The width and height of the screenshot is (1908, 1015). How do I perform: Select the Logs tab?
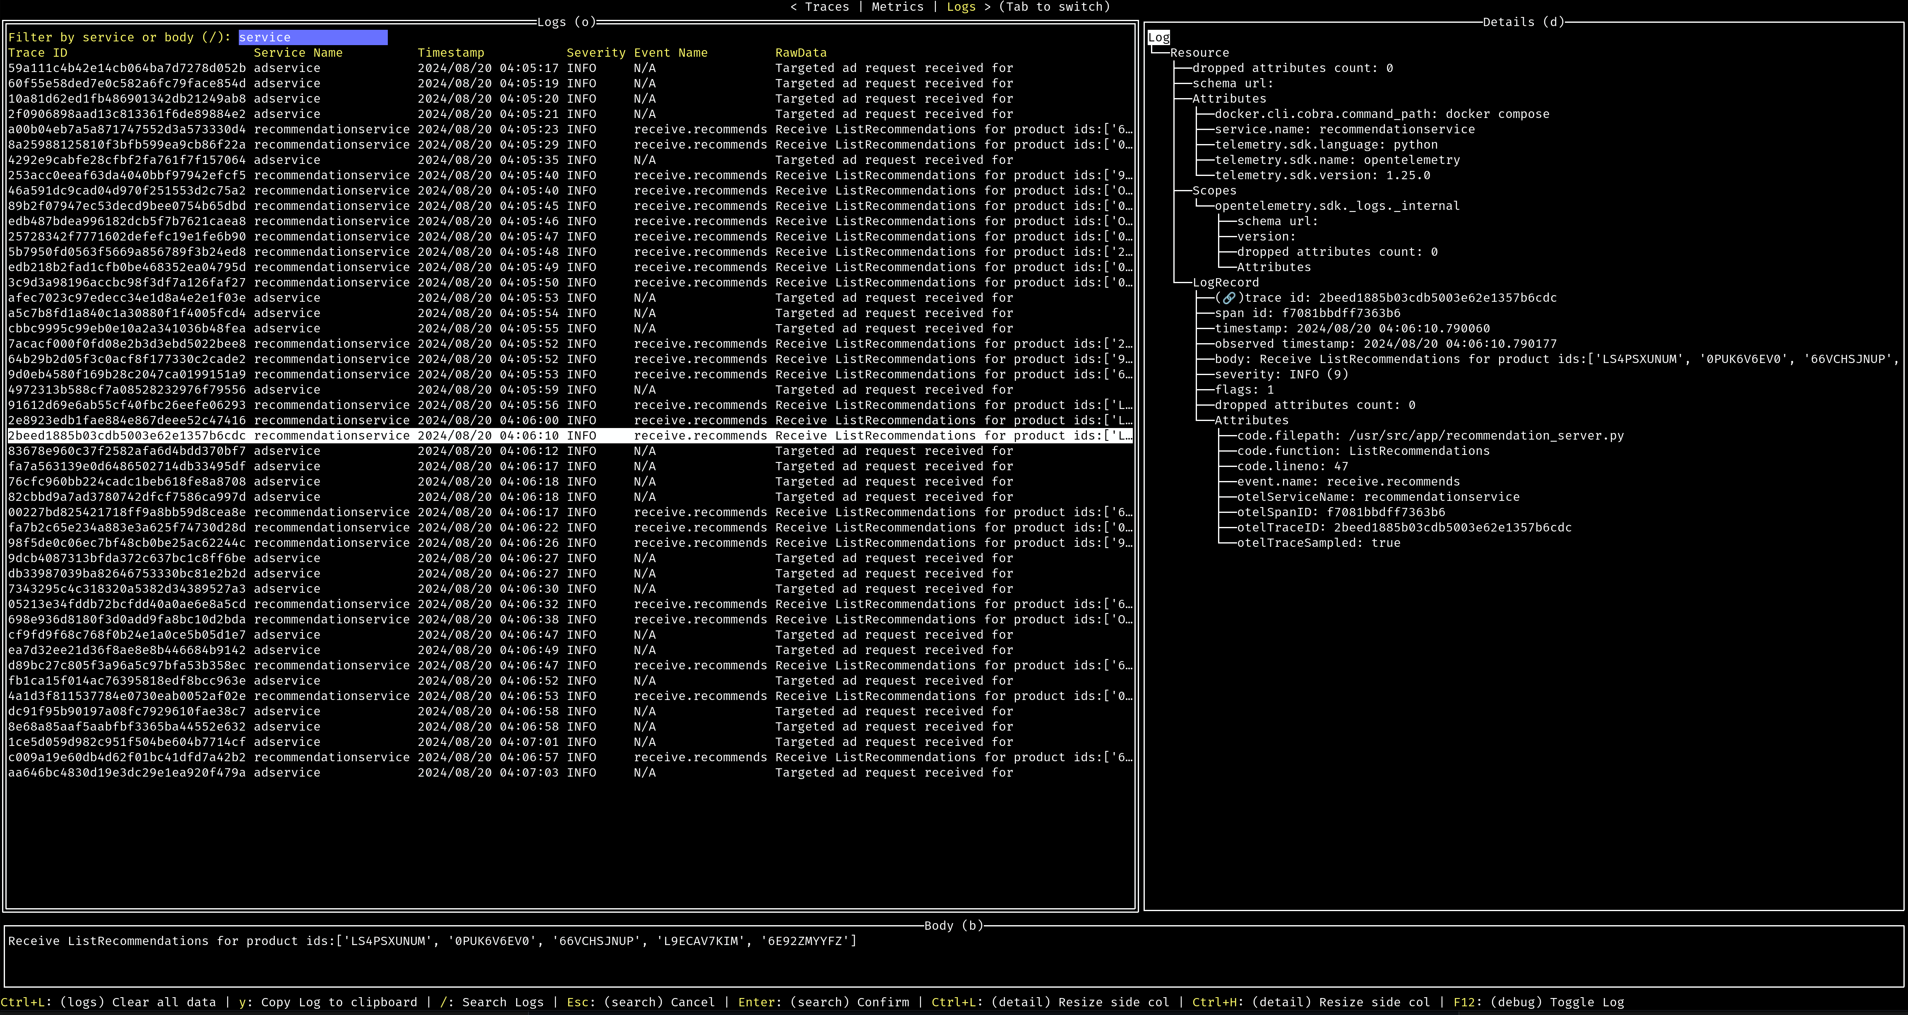pos(961,7)
